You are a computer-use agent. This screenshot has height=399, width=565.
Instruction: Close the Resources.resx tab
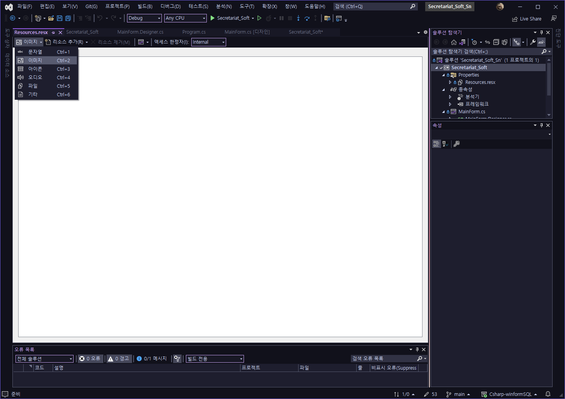click(x=60, y=32)
